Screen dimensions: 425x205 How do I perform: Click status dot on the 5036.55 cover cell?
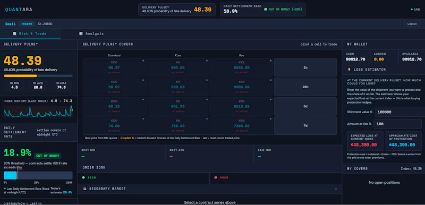click(x=270, y=61)
